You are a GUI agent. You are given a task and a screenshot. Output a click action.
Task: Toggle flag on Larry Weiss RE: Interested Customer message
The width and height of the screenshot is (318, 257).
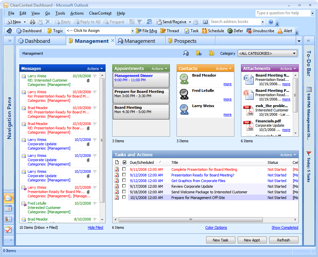pos(95,76)
